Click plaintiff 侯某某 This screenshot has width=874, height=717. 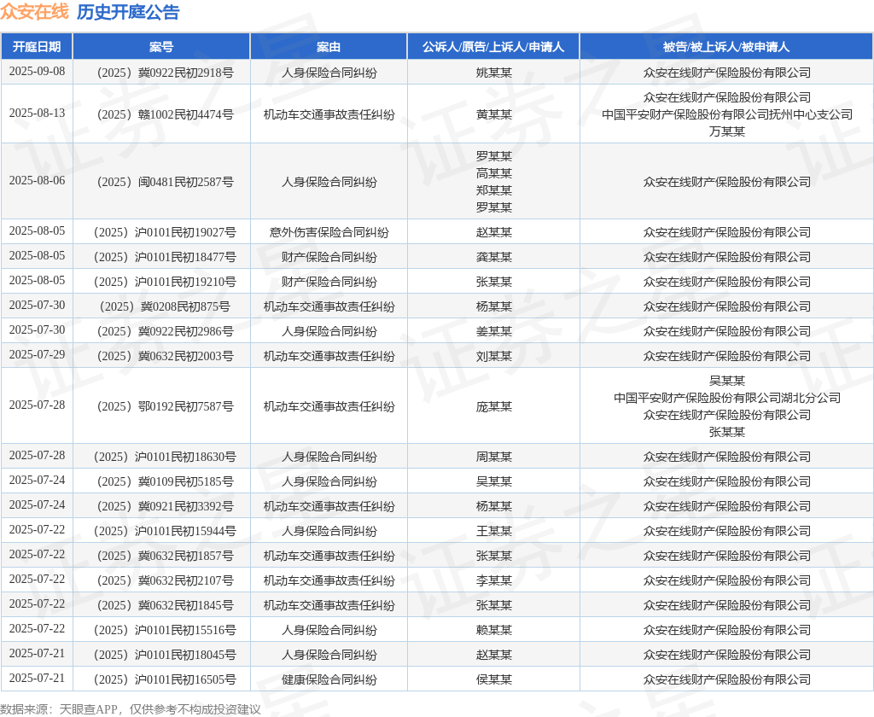pos(494,679)
